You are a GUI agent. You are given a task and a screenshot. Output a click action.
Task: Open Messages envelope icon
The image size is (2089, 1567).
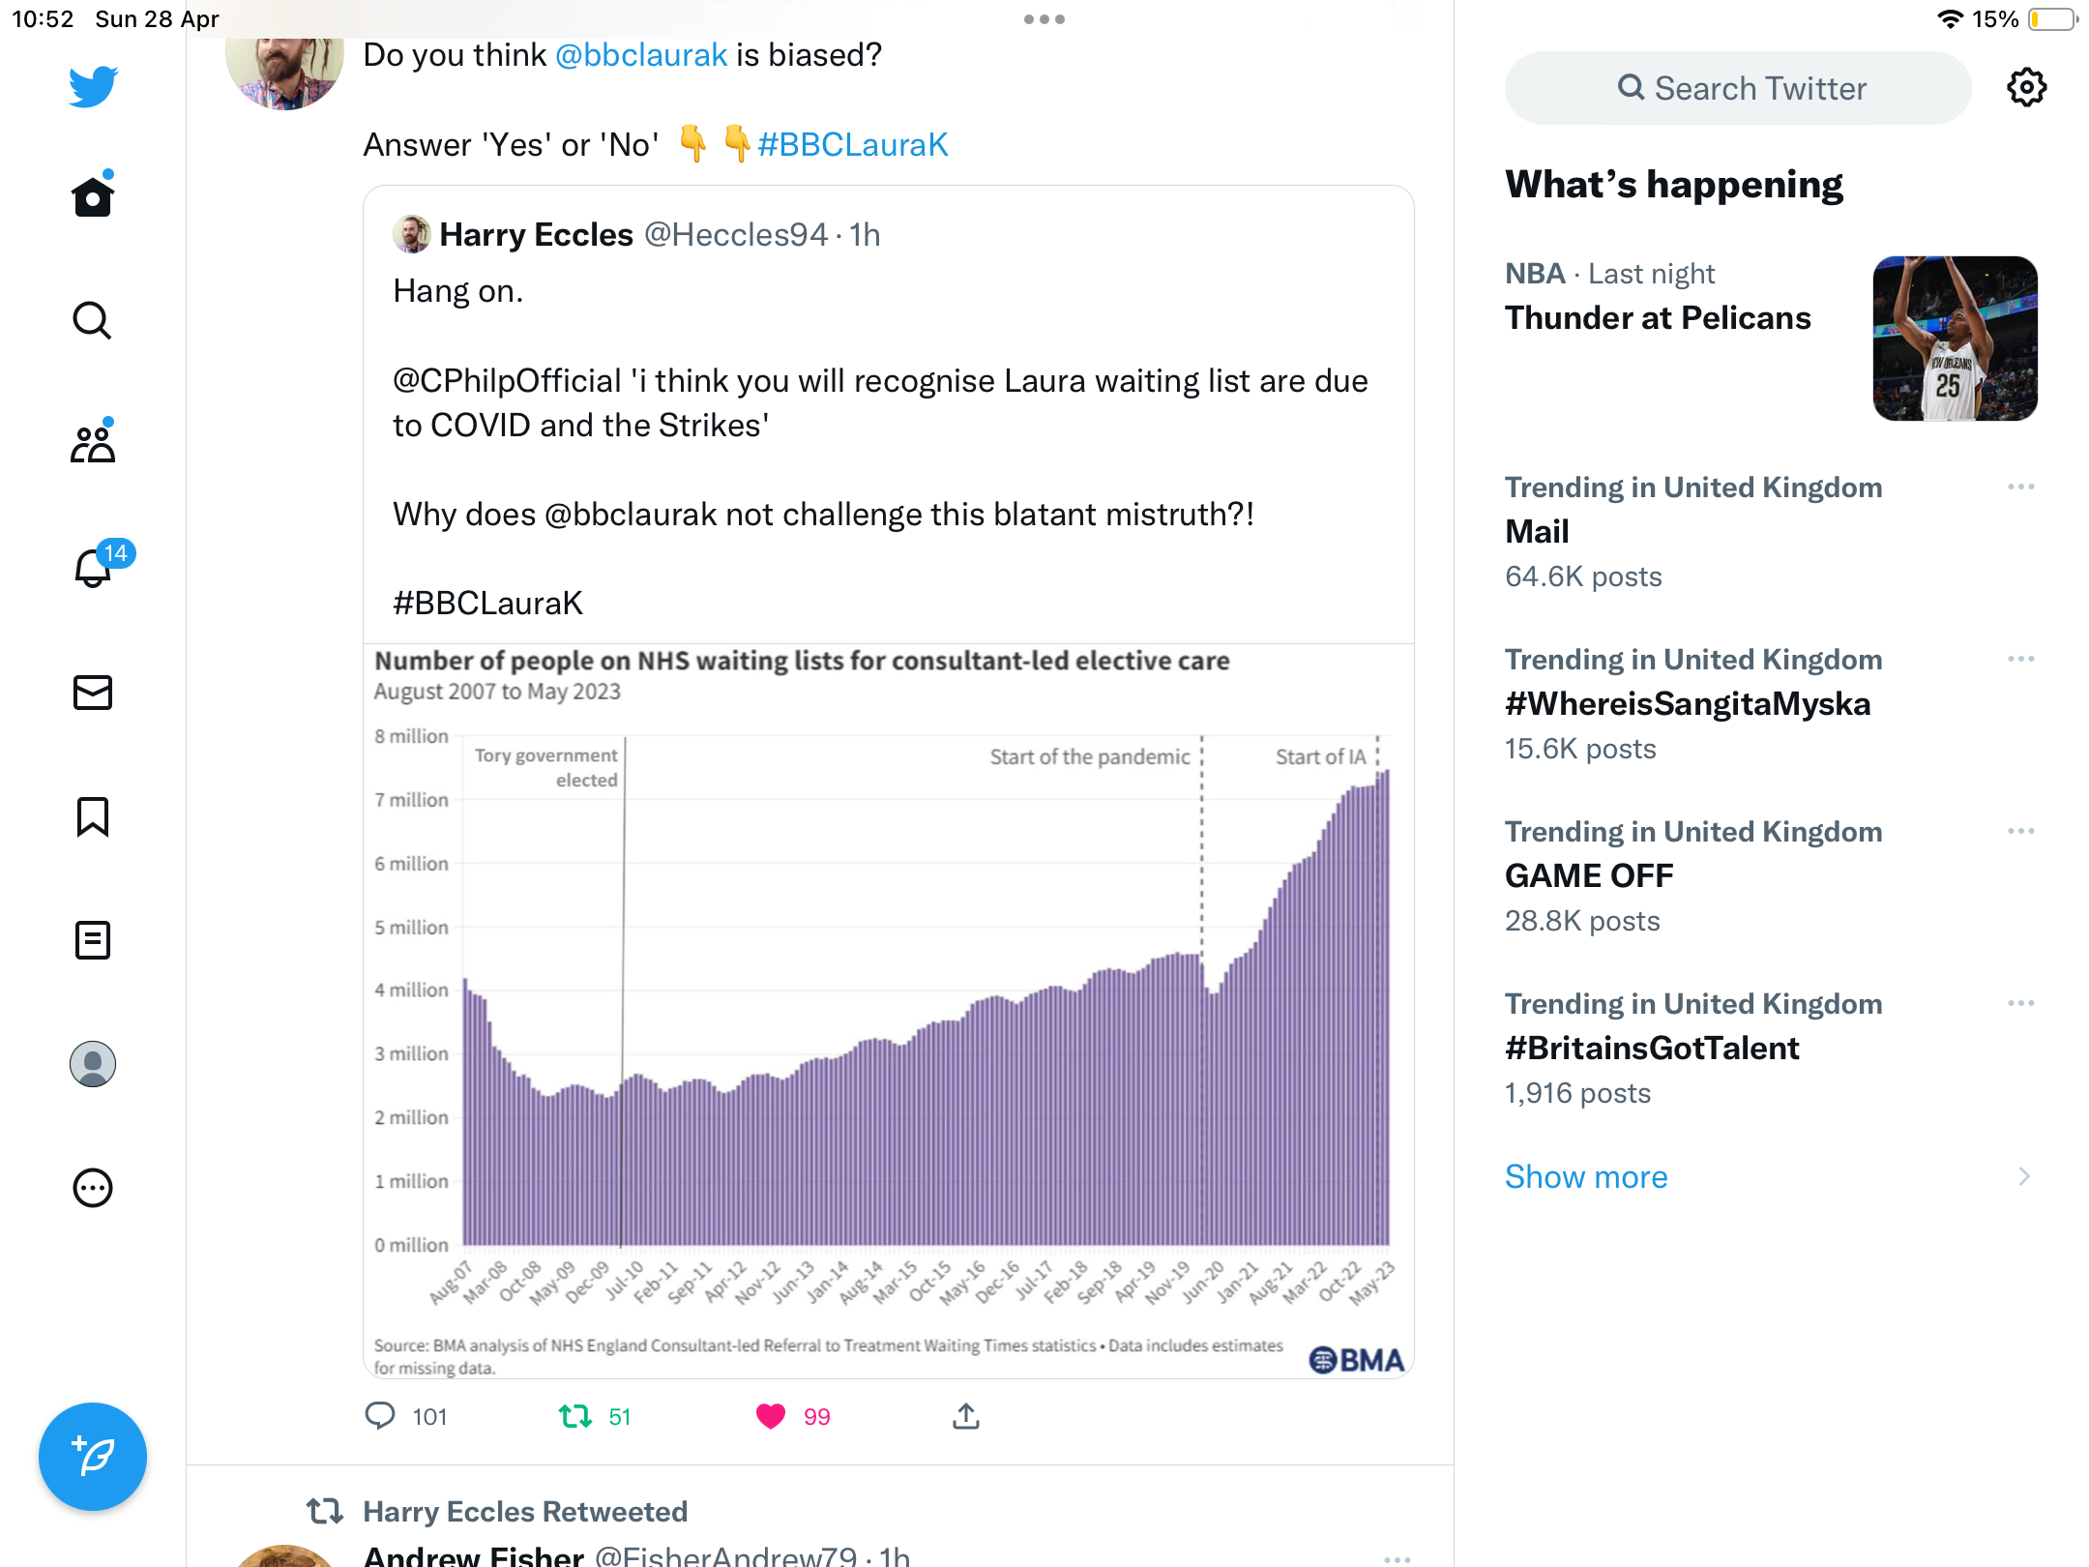coord(93,693)
